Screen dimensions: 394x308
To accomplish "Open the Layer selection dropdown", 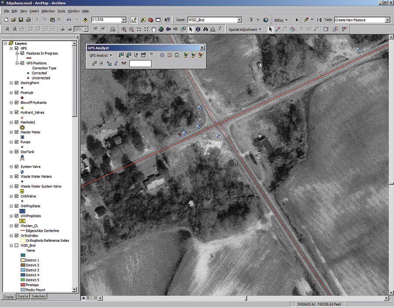I will (x=240, y=20).
